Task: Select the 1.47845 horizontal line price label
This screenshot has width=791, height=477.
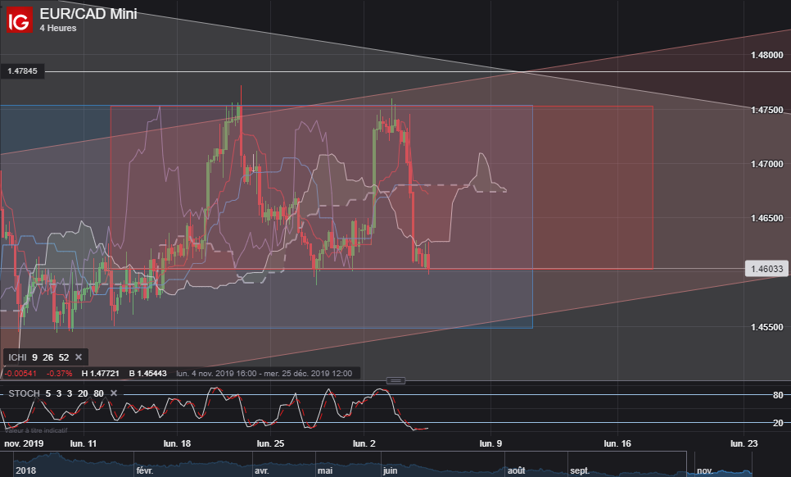Action: [x=22, y=71]
